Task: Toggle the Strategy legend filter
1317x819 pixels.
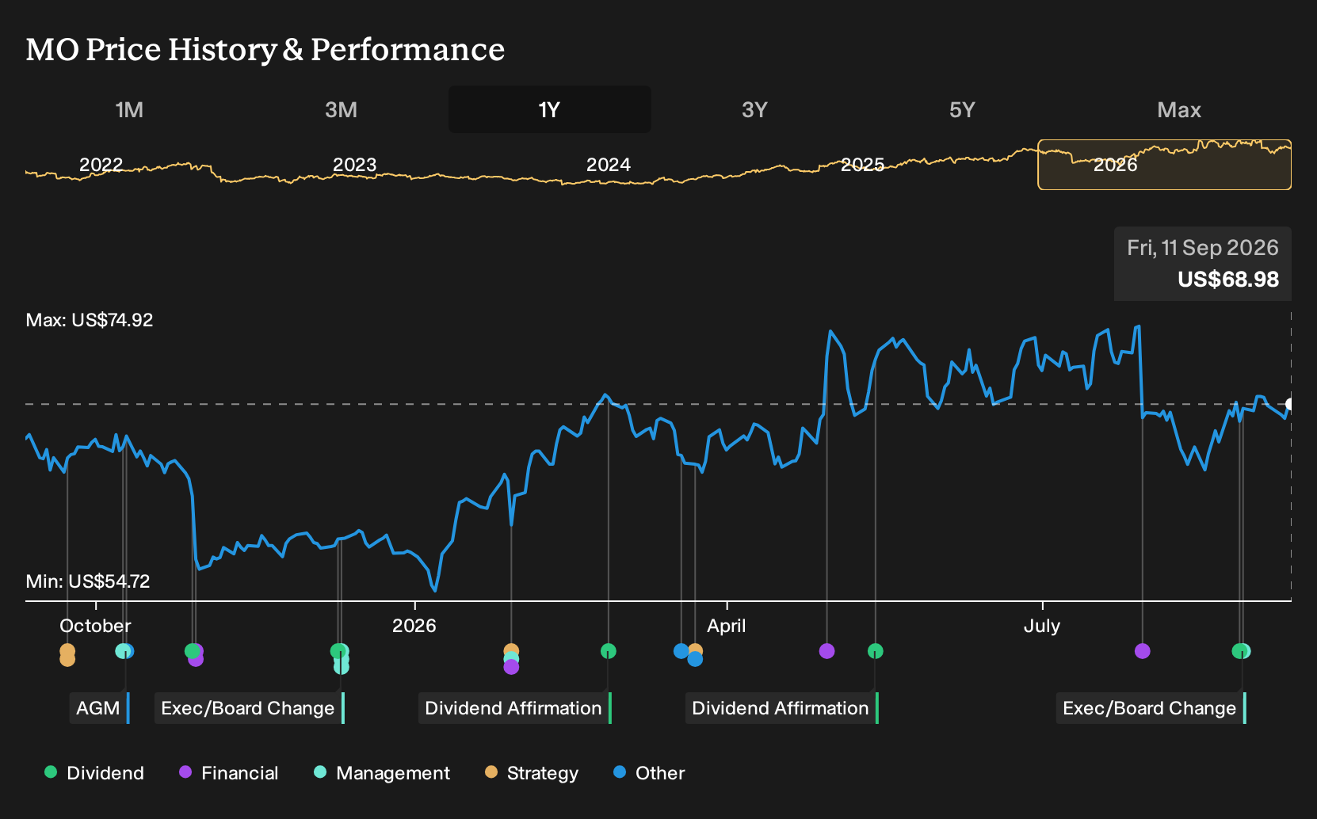Action: [532, 773]
